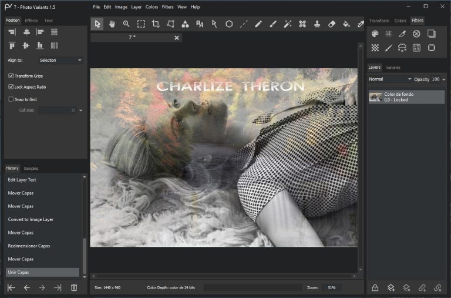Go to first history step arrow
Screen dimensions: 451x298
coord(11,287)
